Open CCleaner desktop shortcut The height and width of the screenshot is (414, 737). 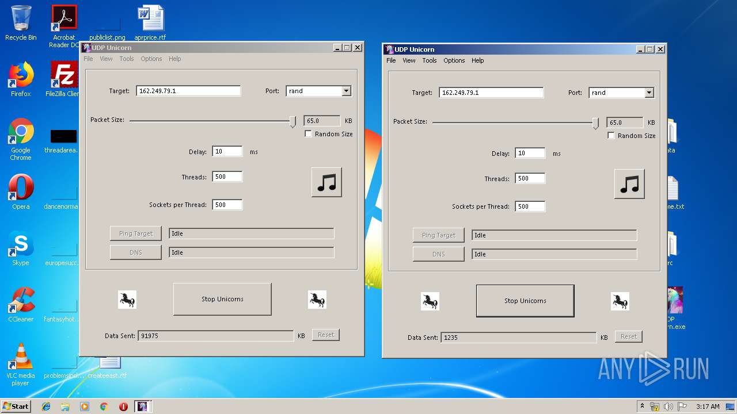[x=21, y=305]
